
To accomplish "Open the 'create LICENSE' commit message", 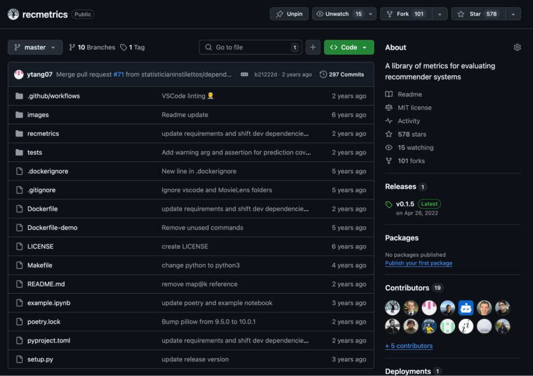I will click(185, 247).
